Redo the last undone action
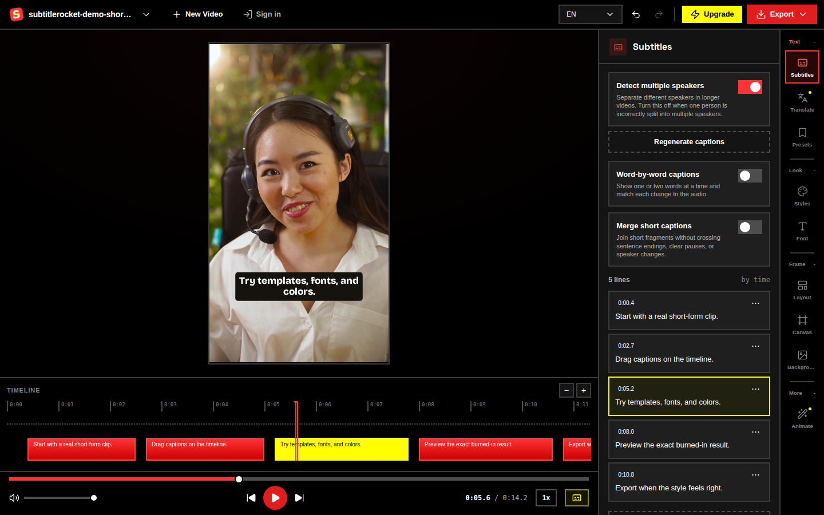The image size is (824, 515). click(x=659, y=14)
